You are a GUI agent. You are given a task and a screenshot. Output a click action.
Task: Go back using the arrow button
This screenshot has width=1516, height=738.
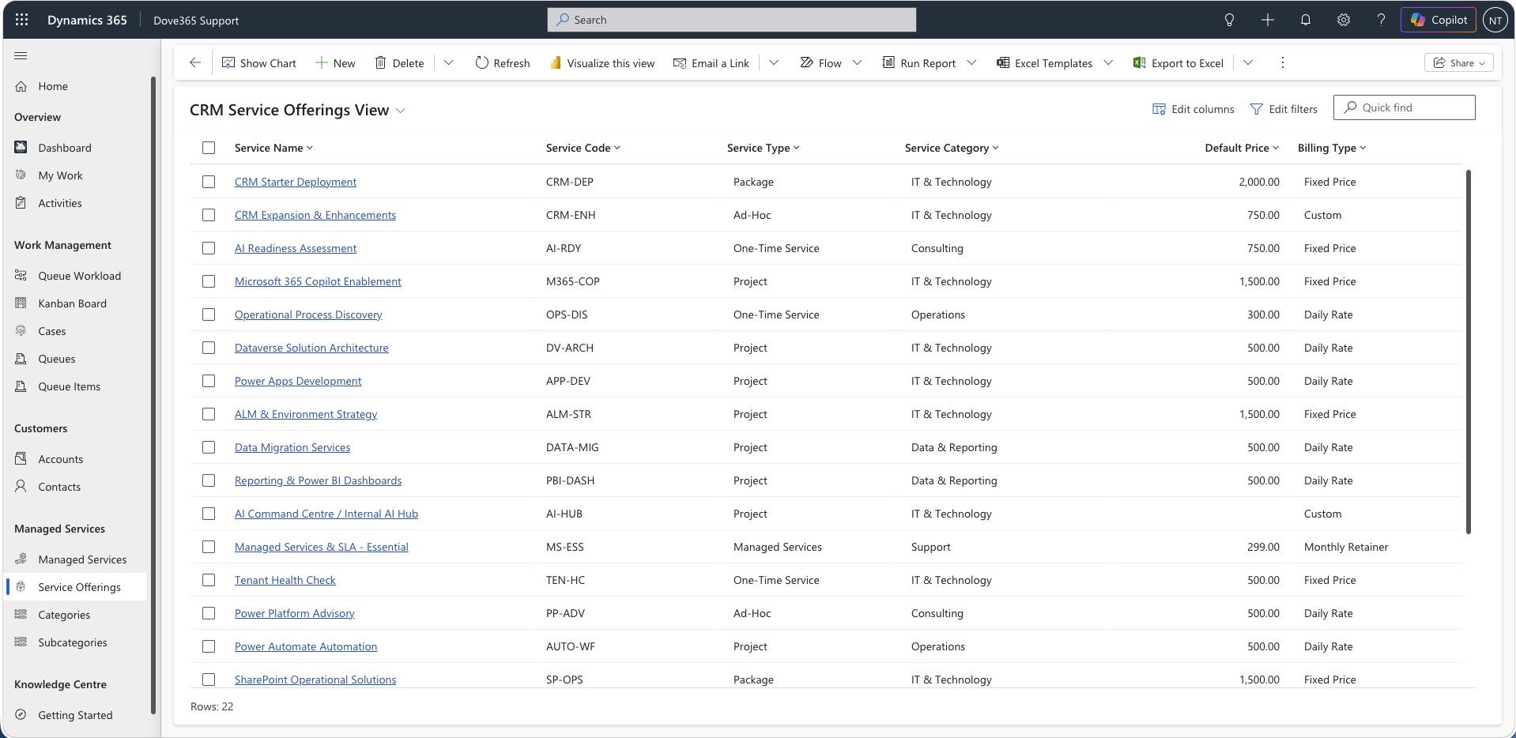[195, 62]
